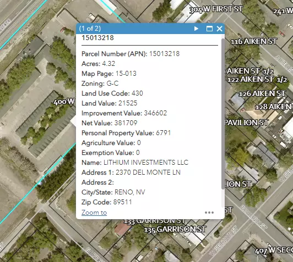Click the Zip Code: 89511 row
The width and height of the screenshot is (293, 262).
[107, 202]
